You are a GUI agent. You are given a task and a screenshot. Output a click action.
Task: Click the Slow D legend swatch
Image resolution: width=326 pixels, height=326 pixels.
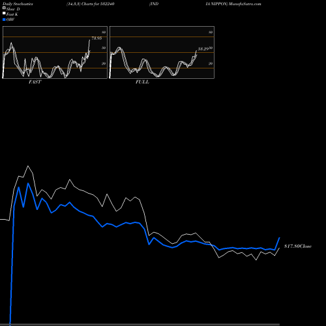(4, 8)
